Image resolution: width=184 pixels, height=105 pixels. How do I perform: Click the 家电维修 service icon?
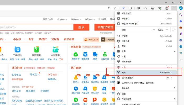[x=85, y=54]
